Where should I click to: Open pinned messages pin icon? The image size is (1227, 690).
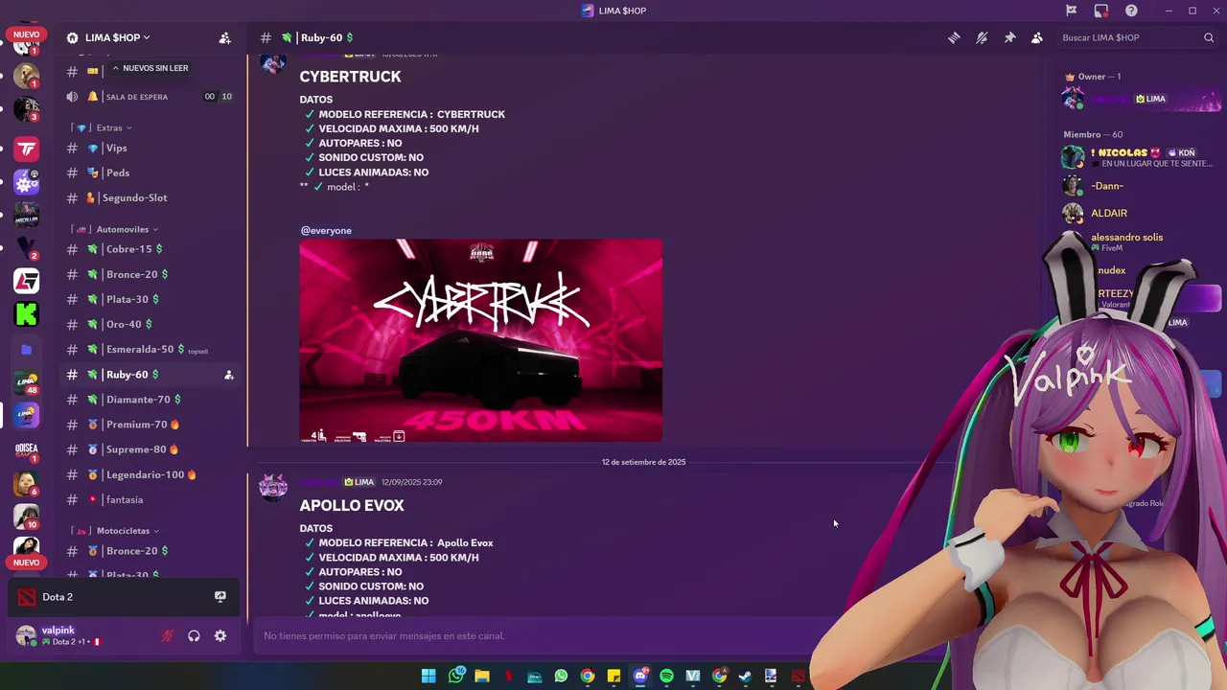click(x=1009, y=37)
